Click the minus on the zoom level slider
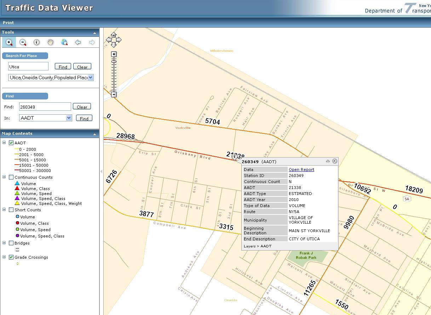The width and height of the screenshot is (431, 315). [114, 95]
